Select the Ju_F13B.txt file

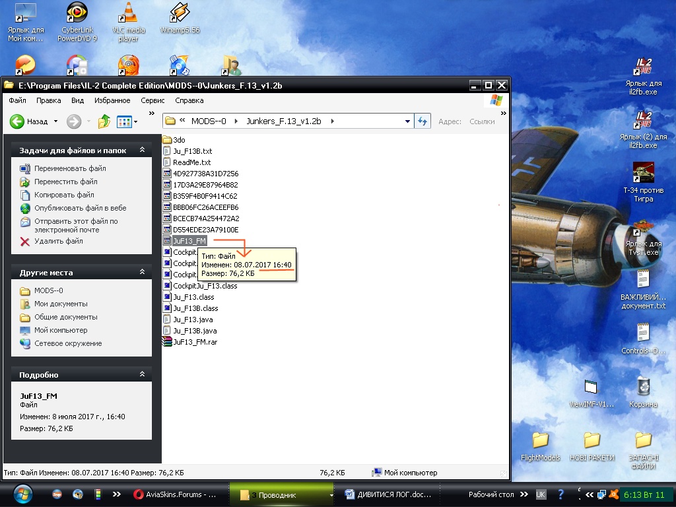pos(187,151)
